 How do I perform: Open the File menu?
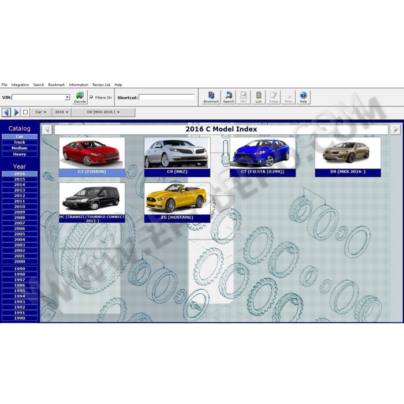click(x=5, y=85)
